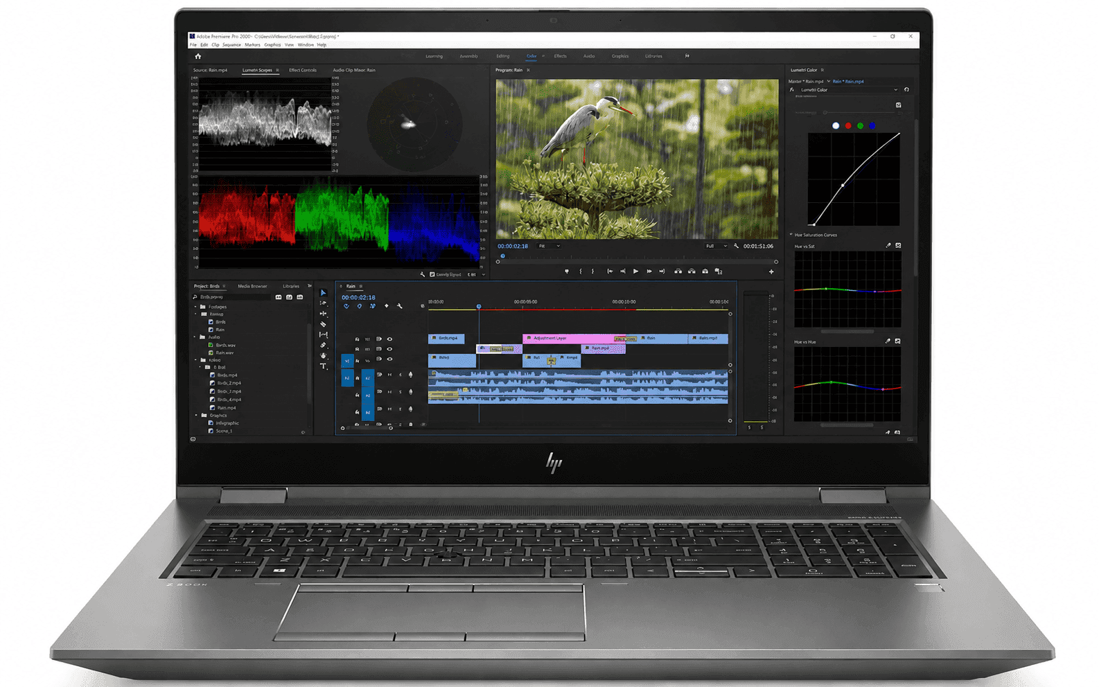Open the Effect Controls tab

pyautogui.click(x=303, y=70)
